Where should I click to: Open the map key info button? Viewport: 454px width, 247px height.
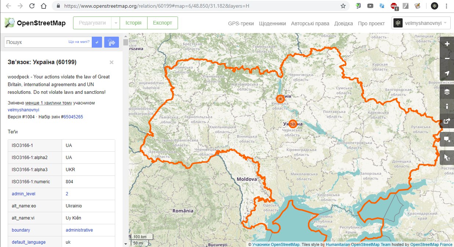pos(447,106)
